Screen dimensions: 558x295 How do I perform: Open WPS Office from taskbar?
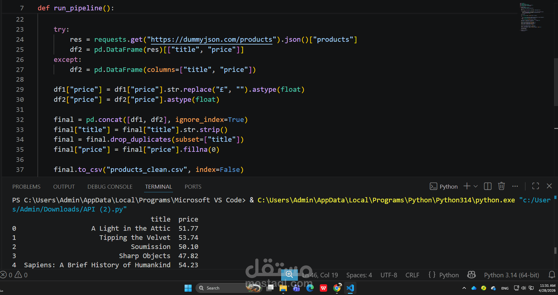[323, 288]
